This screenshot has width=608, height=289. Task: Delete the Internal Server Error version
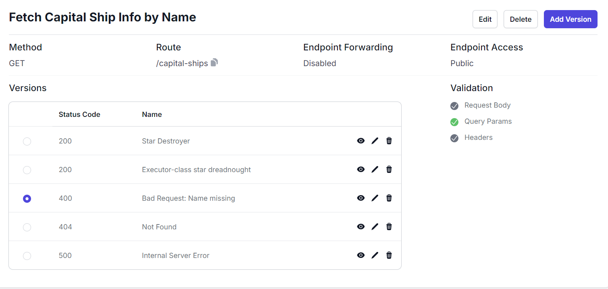click(x=389, y=255)
